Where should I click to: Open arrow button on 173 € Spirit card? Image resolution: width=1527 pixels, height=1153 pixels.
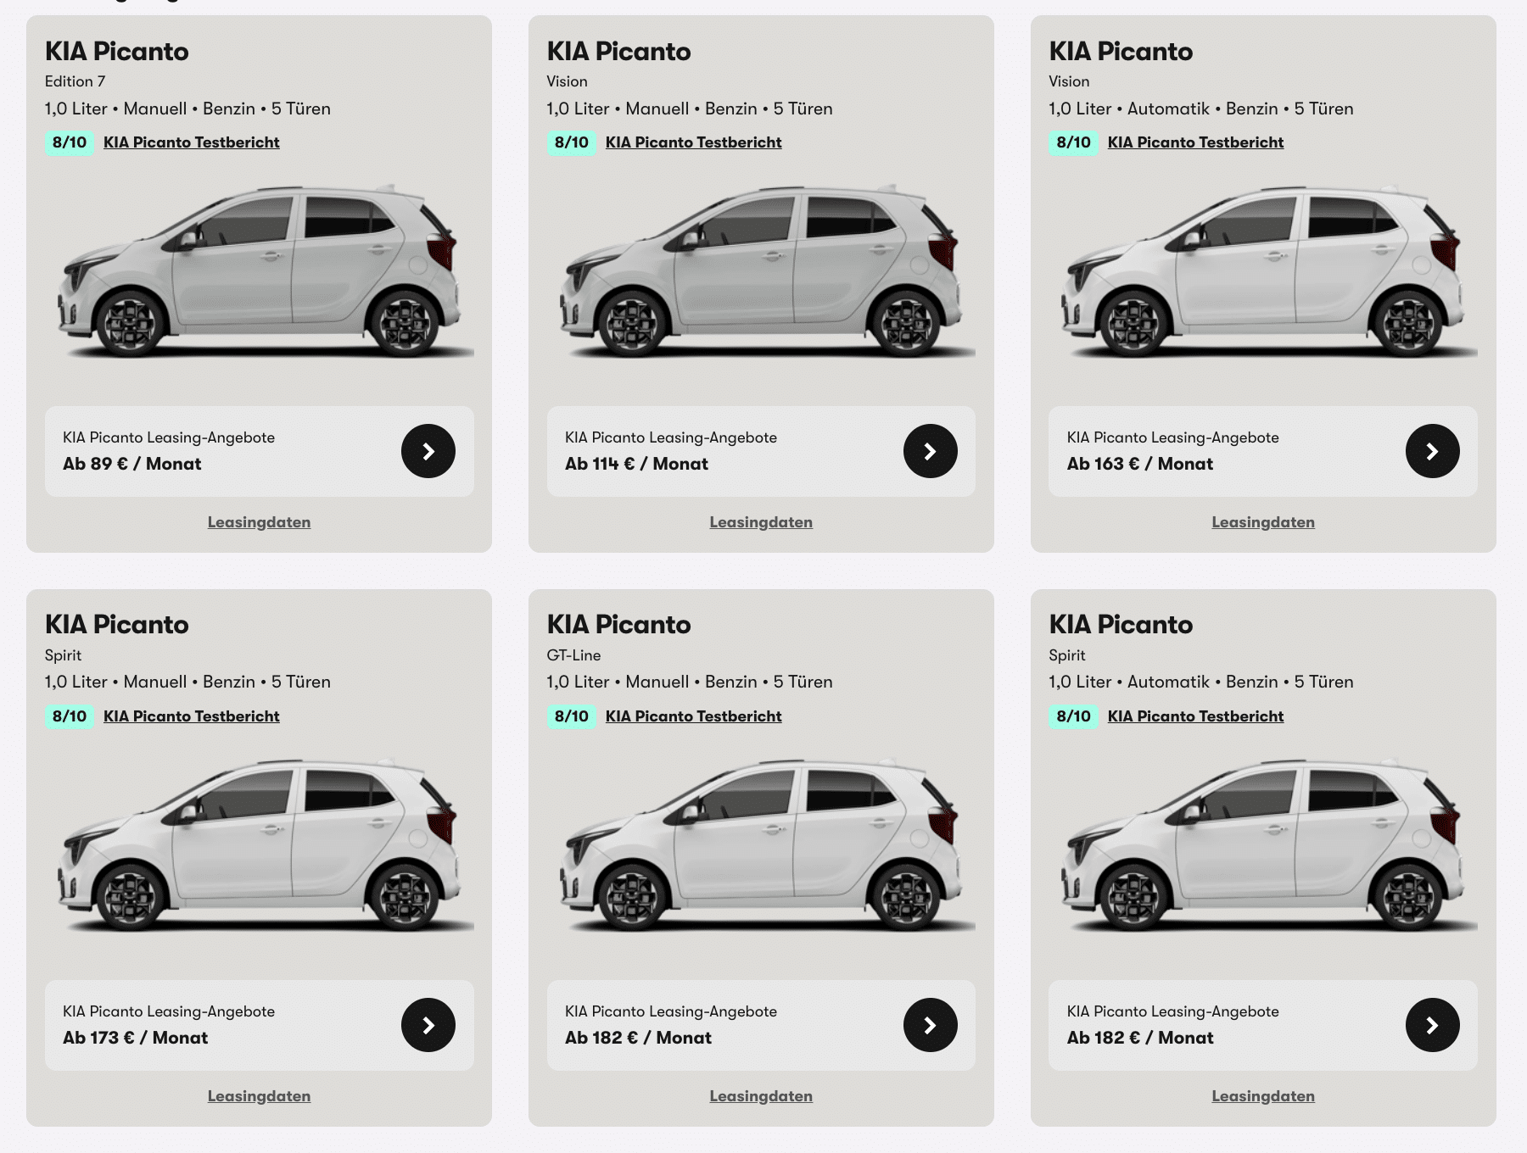[x=428, y=1025]
